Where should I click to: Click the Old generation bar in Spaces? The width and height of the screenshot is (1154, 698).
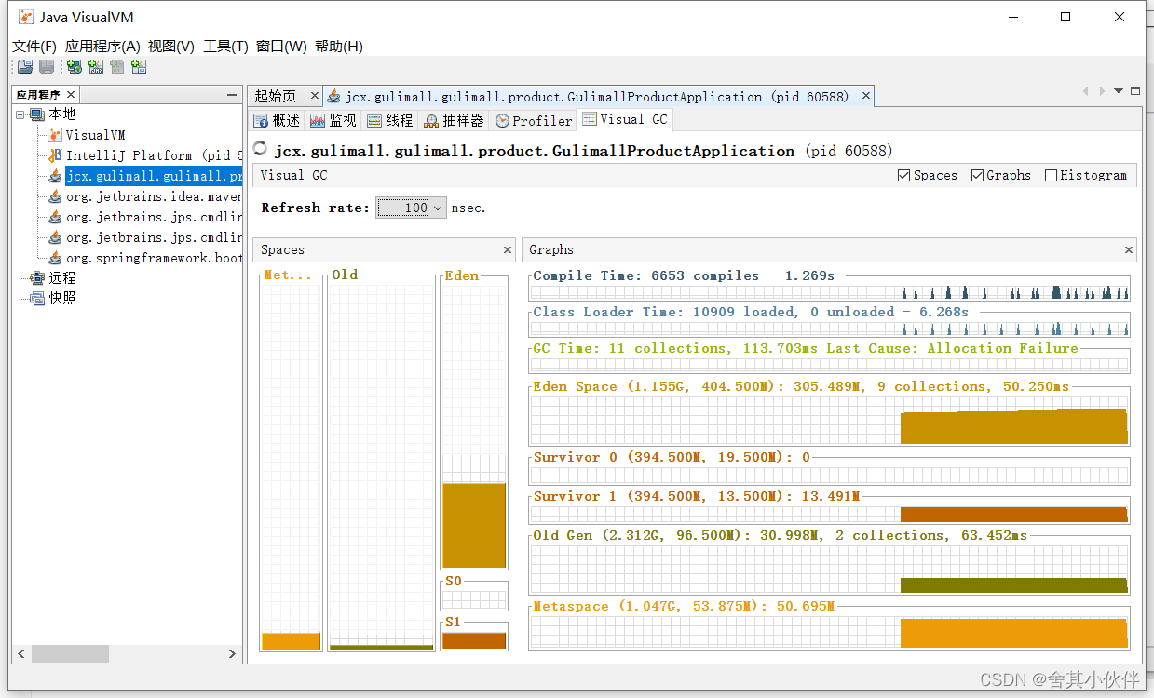click(382, 647)
